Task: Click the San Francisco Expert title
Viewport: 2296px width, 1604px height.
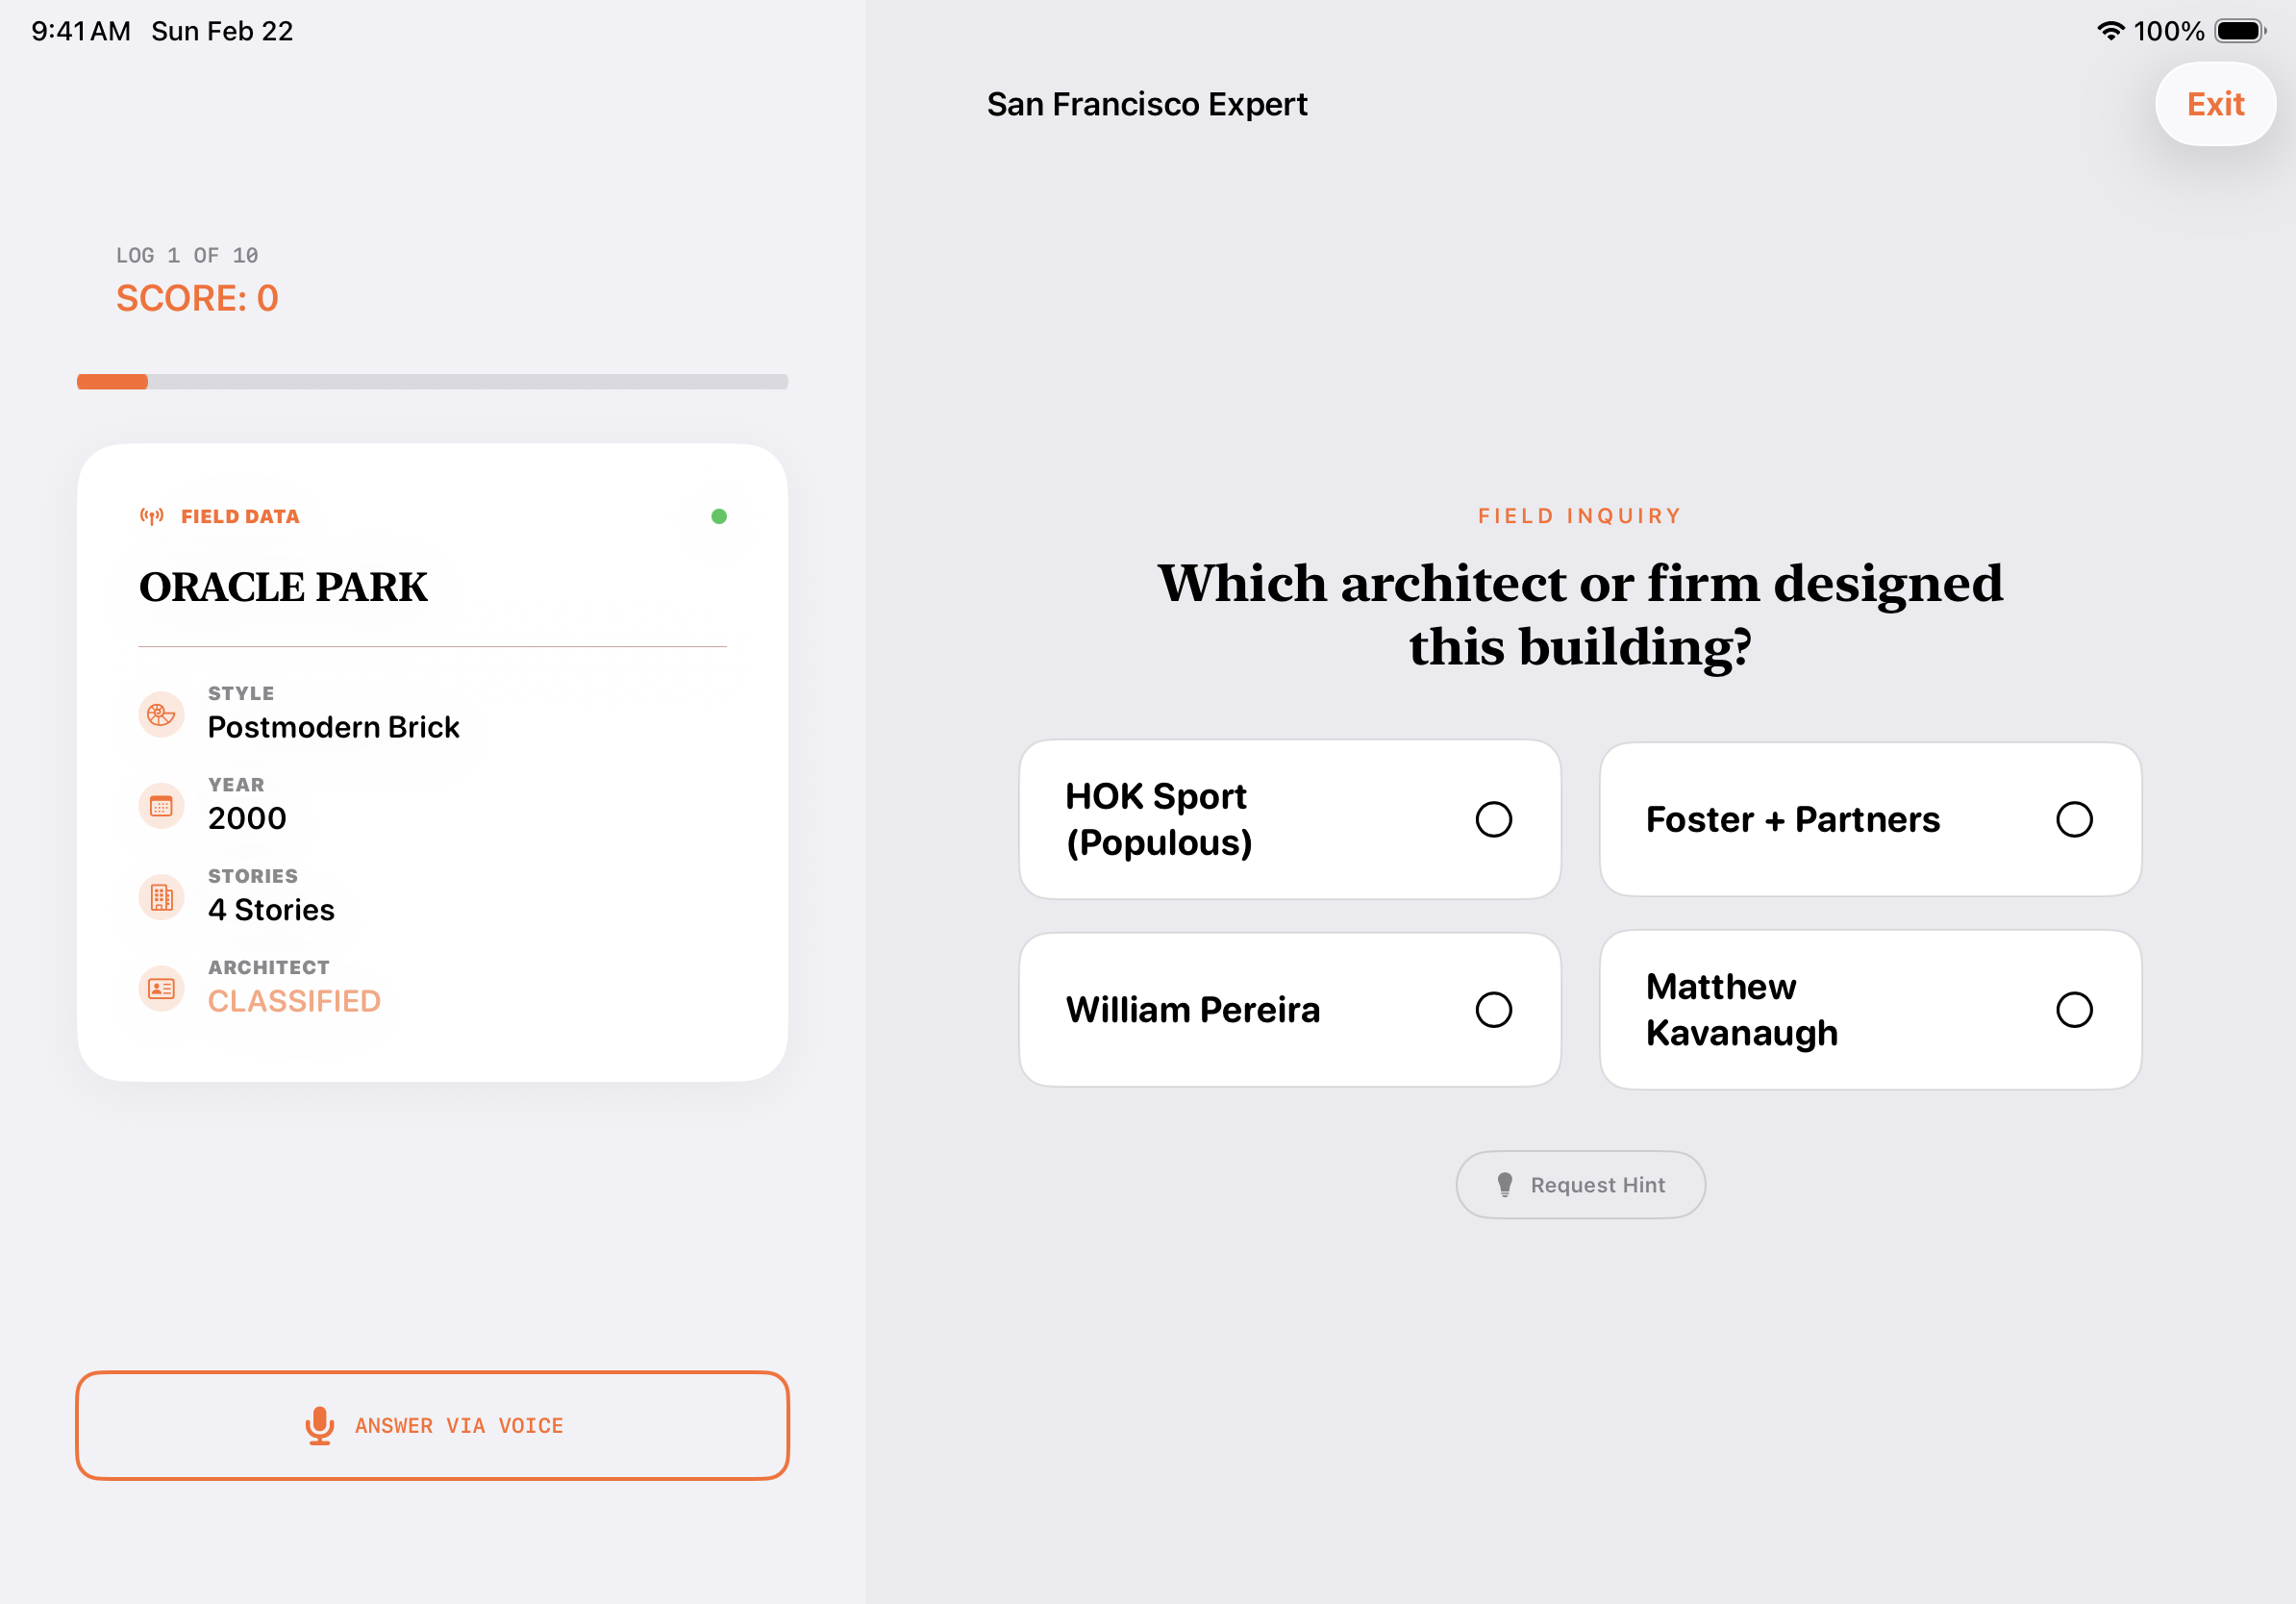Action: pyautogui.click(x=1146, y=104)
